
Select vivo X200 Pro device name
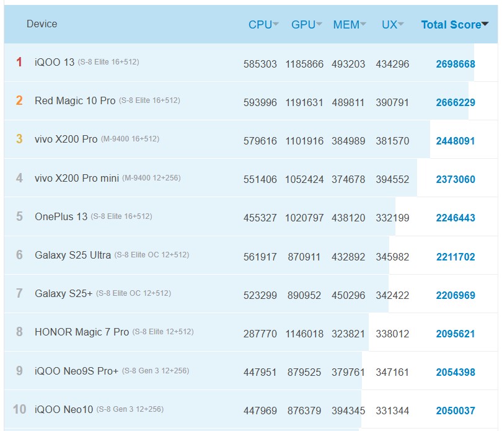tap(66, 139)
